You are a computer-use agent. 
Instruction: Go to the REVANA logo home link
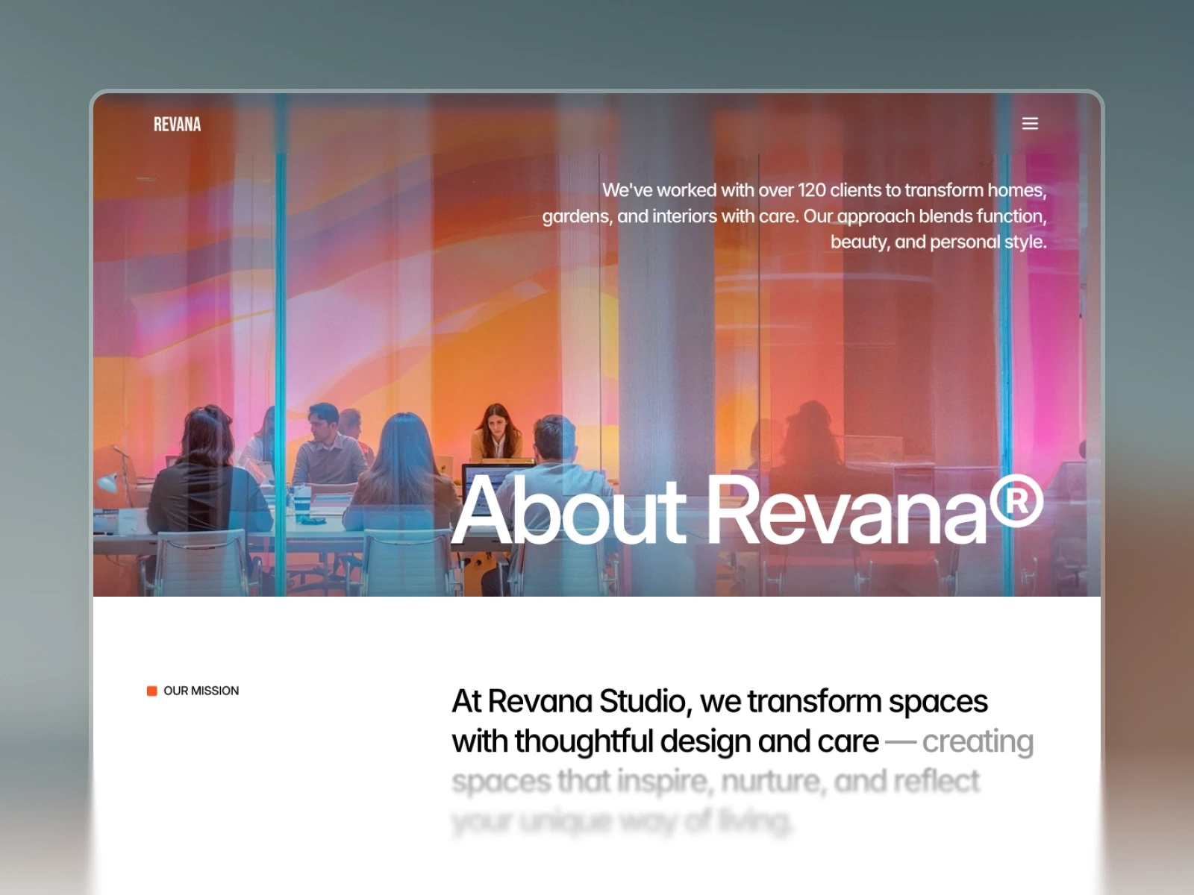tap(177, 125)
